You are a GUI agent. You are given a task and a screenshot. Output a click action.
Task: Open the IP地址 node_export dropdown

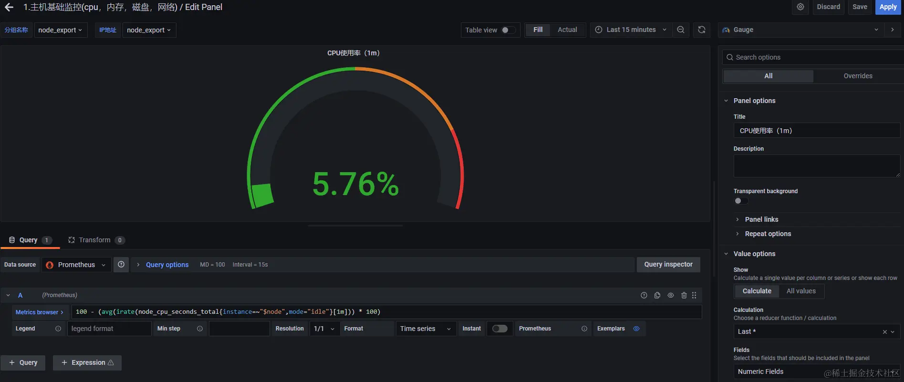149,30
